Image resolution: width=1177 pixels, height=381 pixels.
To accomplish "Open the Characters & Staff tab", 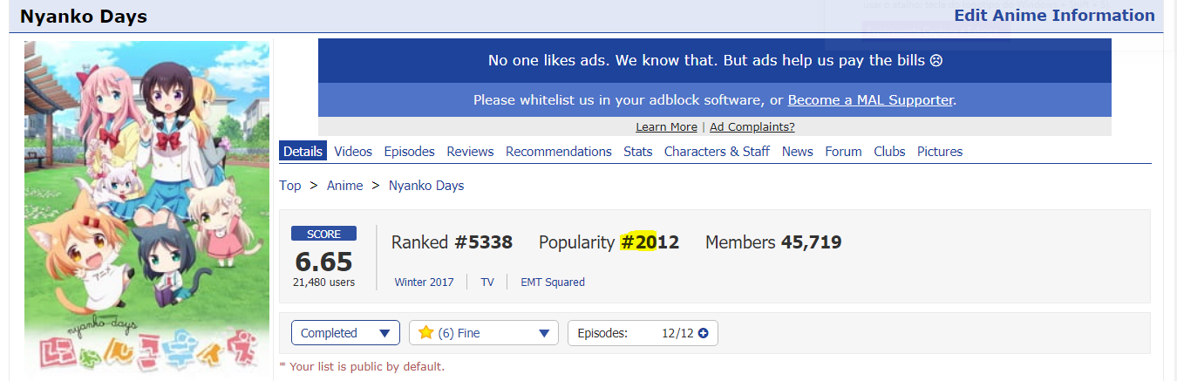I will point(717,151).
